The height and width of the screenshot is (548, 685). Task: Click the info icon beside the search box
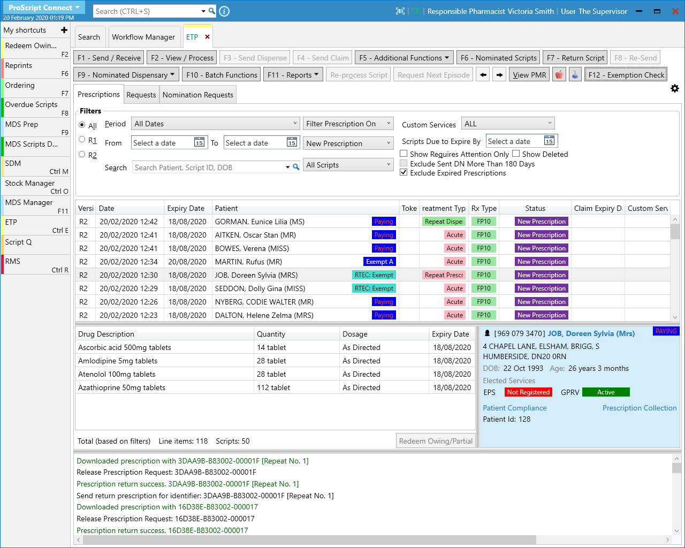pyautogui.click(x=225, y=11)
